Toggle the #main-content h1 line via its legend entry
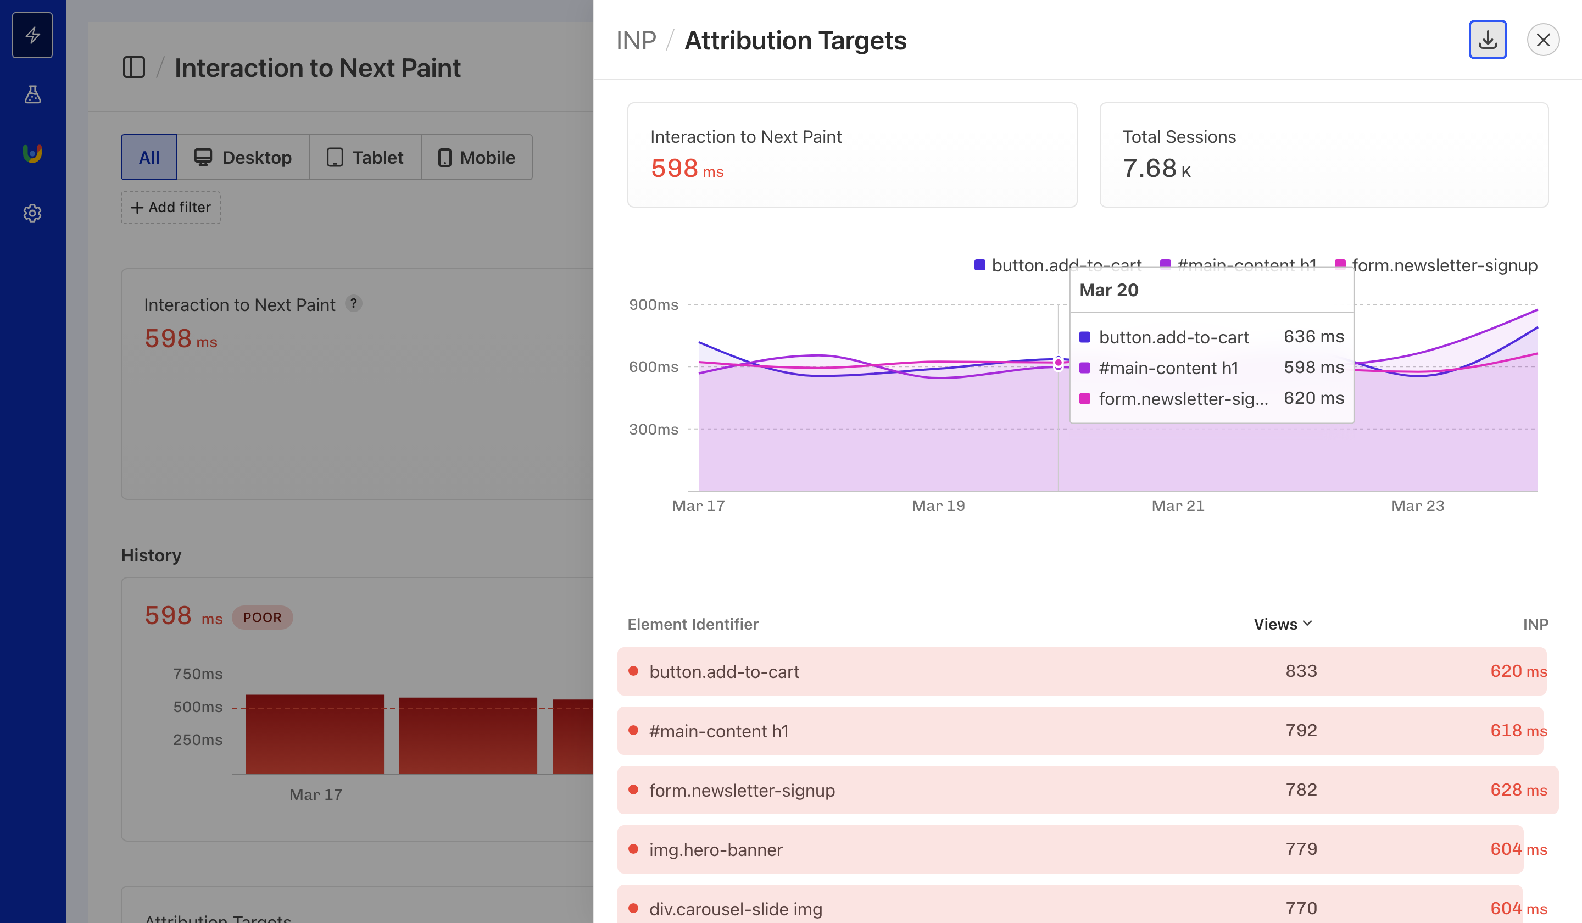Screen dimensions: 1582x923 (x=1240, y=265)
